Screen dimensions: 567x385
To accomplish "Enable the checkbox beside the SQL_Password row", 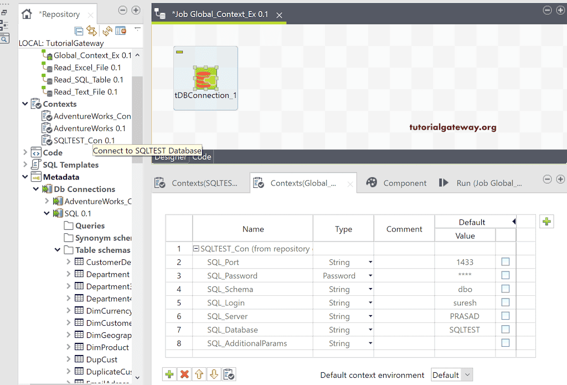I will pos(504,275).
